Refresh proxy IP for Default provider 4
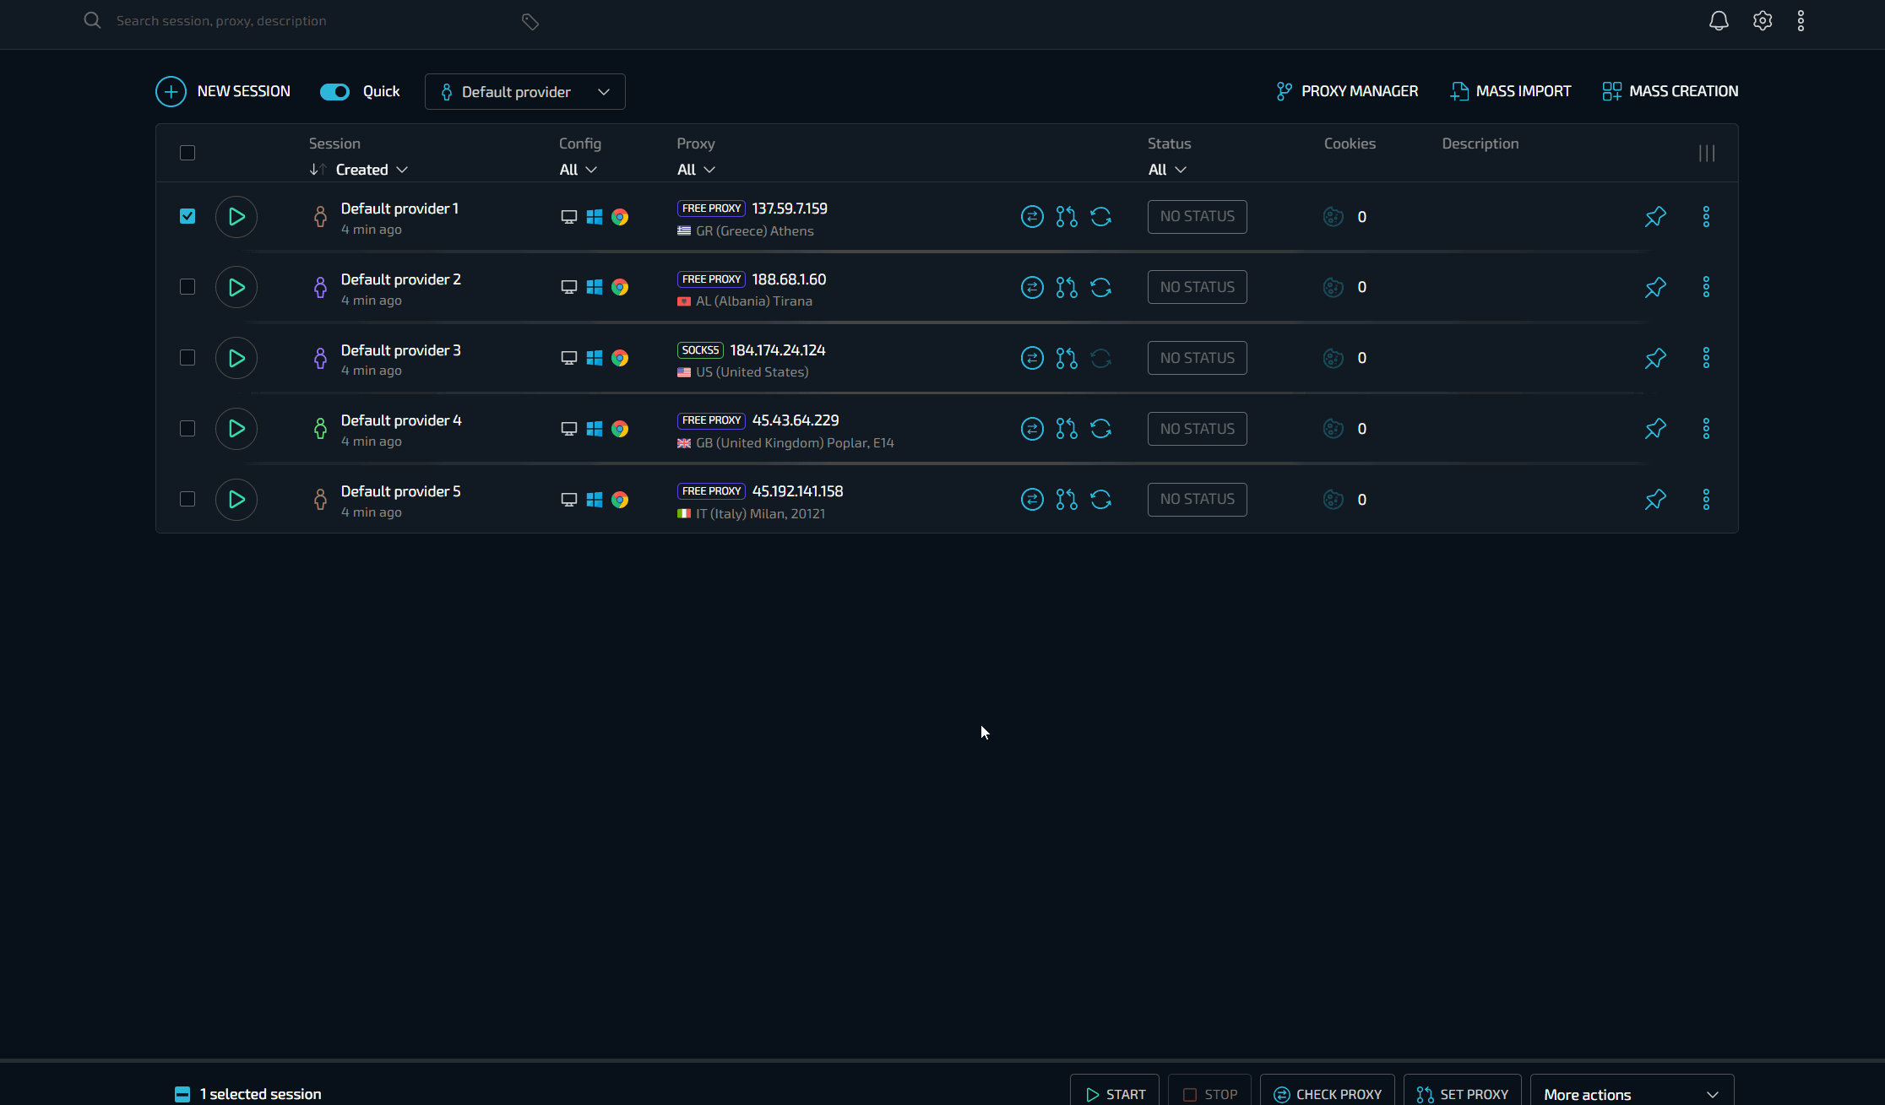This screenshot has height=1105, width=1885. point(1100,429)
